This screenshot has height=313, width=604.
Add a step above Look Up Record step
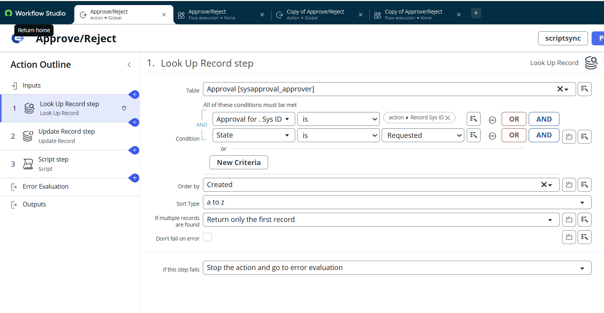pyautogui.click(x=134, y=95)
